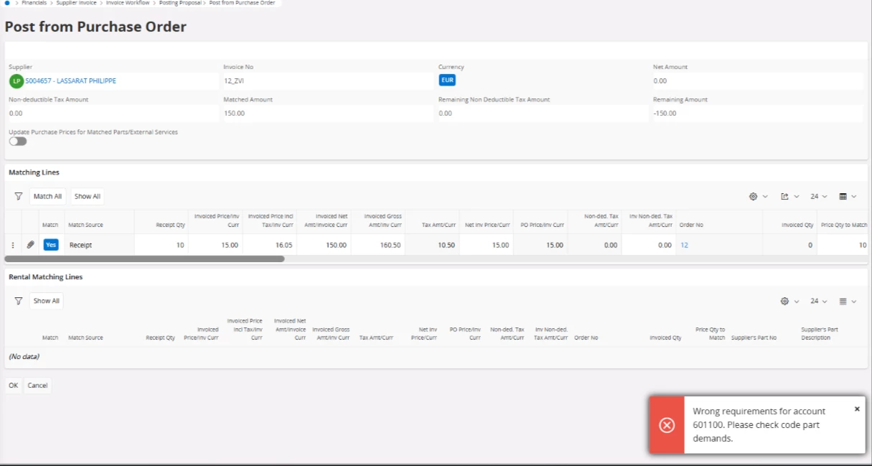Viewport: 872px width, 466px height.
Task: Click the LP supplier avatar icon
Action: pos(16,81)
